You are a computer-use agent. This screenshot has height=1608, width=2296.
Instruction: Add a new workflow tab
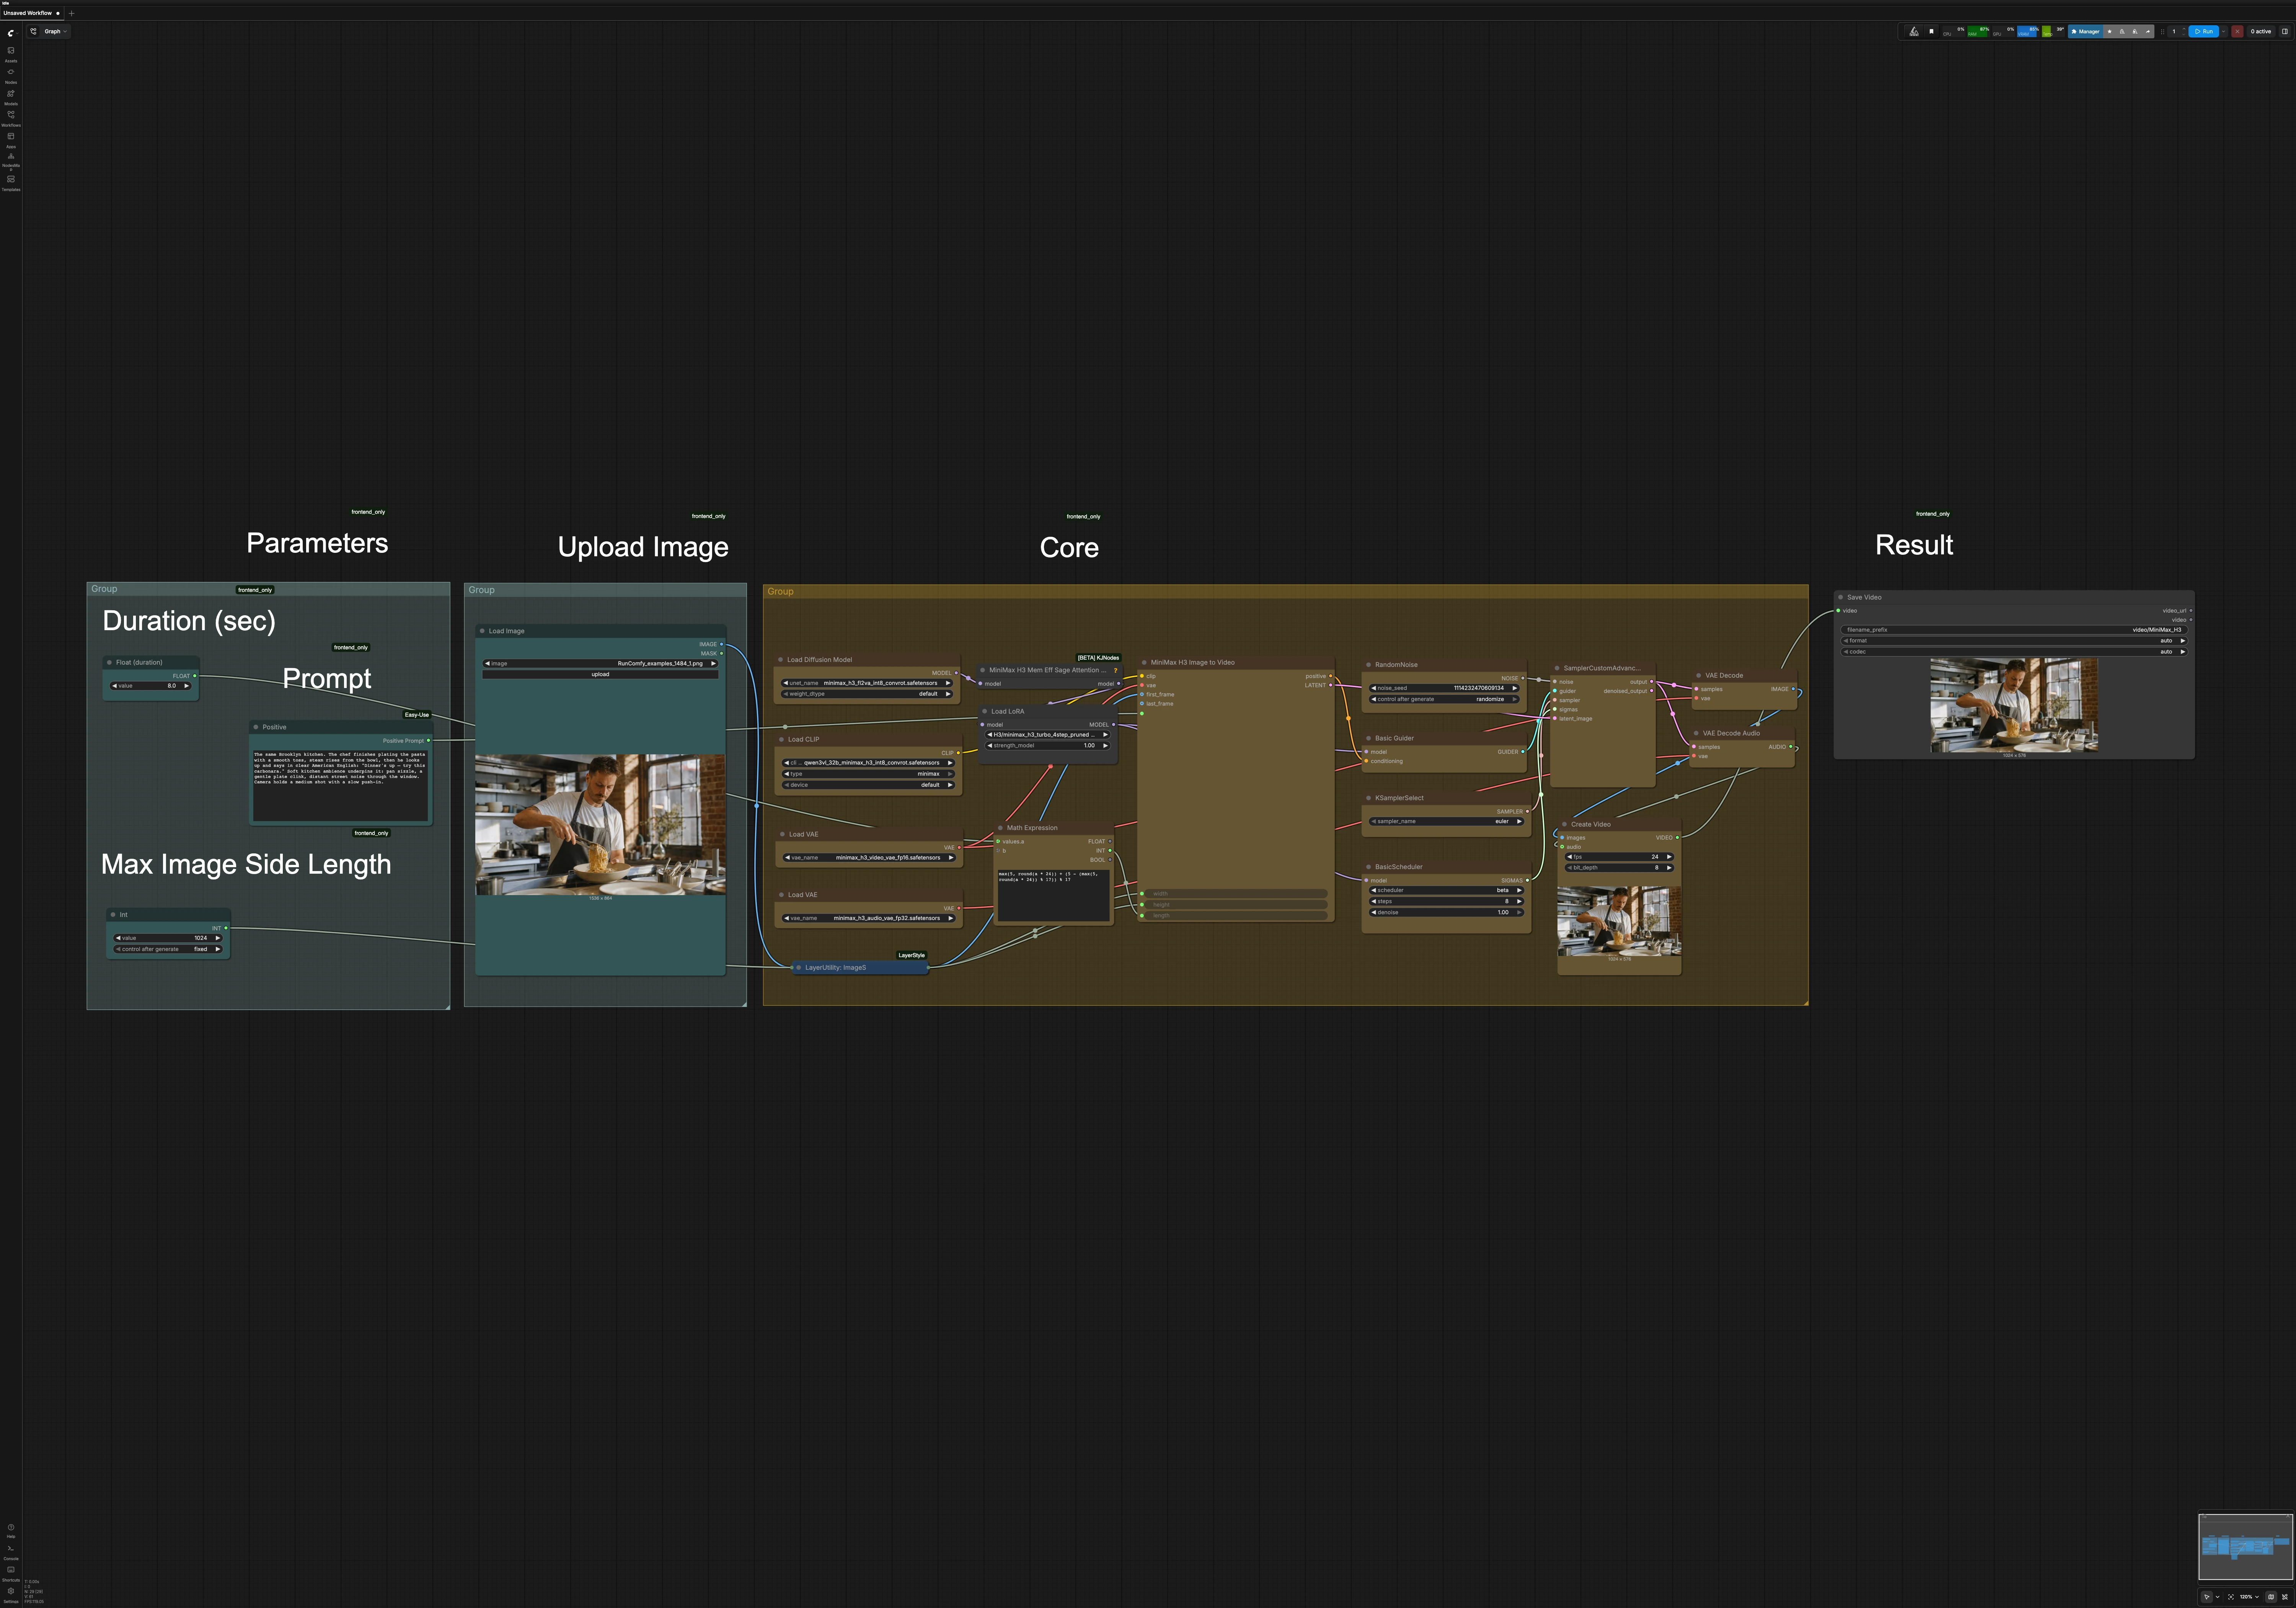(72, 13)
